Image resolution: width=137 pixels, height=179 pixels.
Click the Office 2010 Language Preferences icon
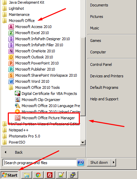click(18, 106)
